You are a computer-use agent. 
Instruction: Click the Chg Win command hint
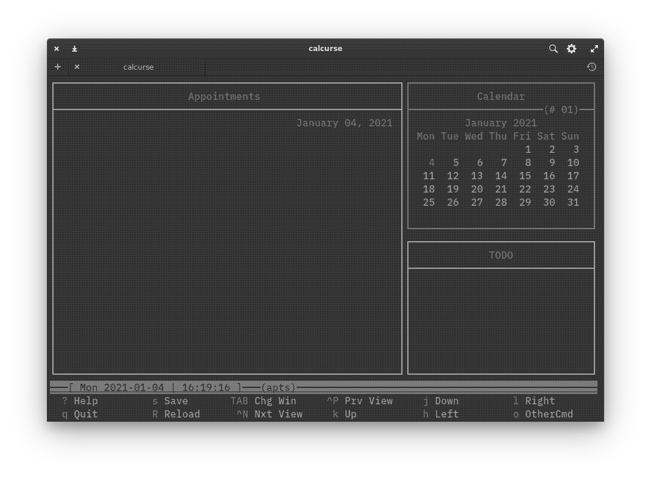276,401
